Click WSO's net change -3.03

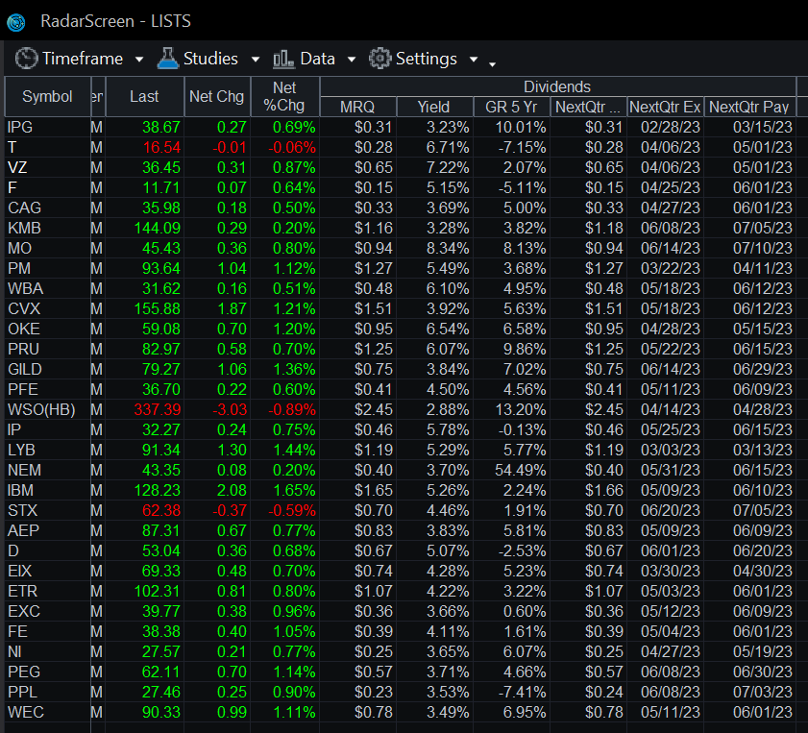pos(230,409)
